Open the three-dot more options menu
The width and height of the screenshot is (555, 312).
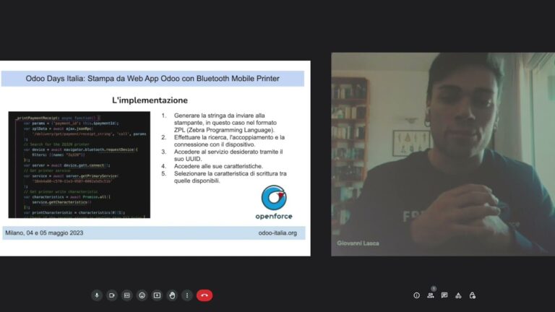[x=187, y=295]
